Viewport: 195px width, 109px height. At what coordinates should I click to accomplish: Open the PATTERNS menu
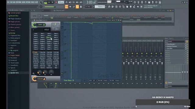19,2
